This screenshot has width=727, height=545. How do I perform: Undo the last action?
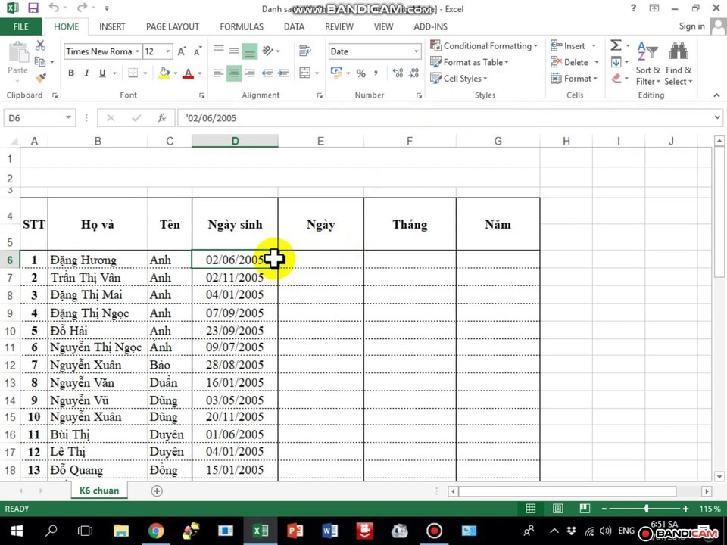53,8
